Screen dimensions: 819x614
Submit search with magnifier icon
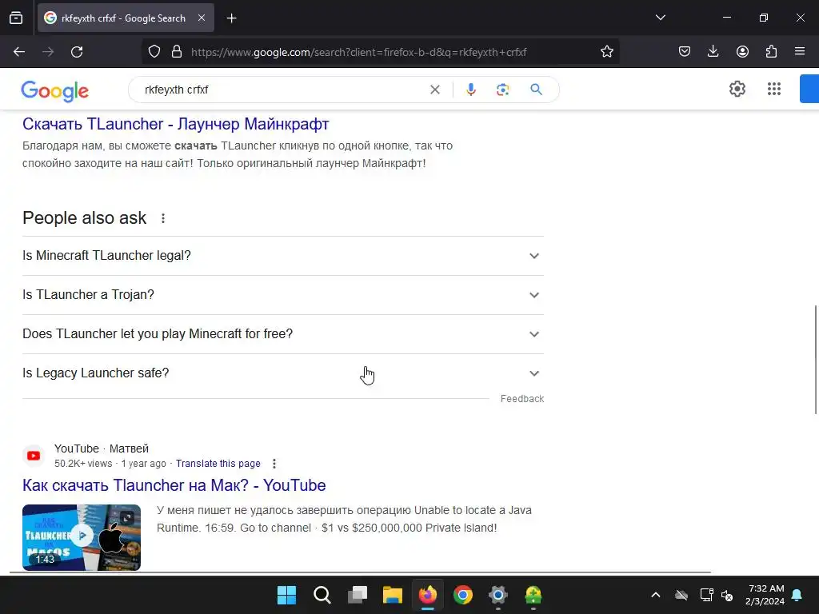click(x=536, y=90)
